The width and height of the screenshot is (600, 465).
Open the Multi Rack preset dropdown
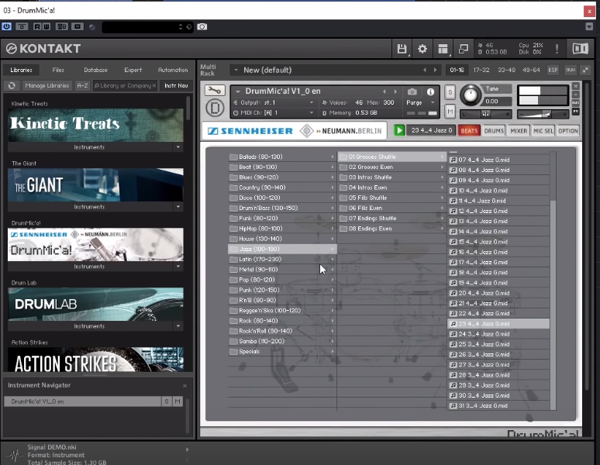pos(236,70)
